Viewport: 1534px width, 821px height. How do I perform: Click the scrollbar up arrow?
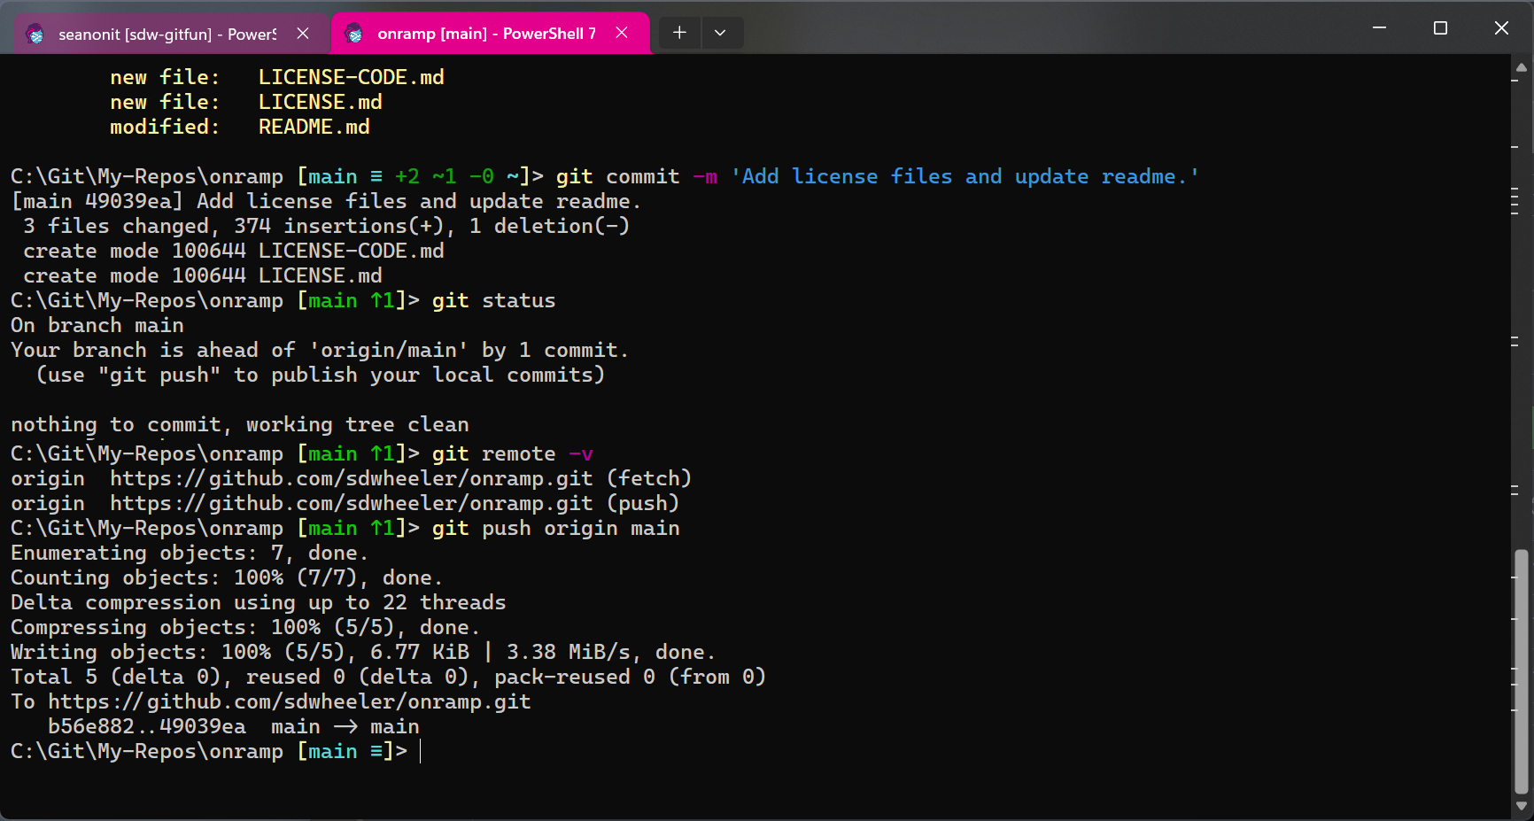[x=1522, y=66]
